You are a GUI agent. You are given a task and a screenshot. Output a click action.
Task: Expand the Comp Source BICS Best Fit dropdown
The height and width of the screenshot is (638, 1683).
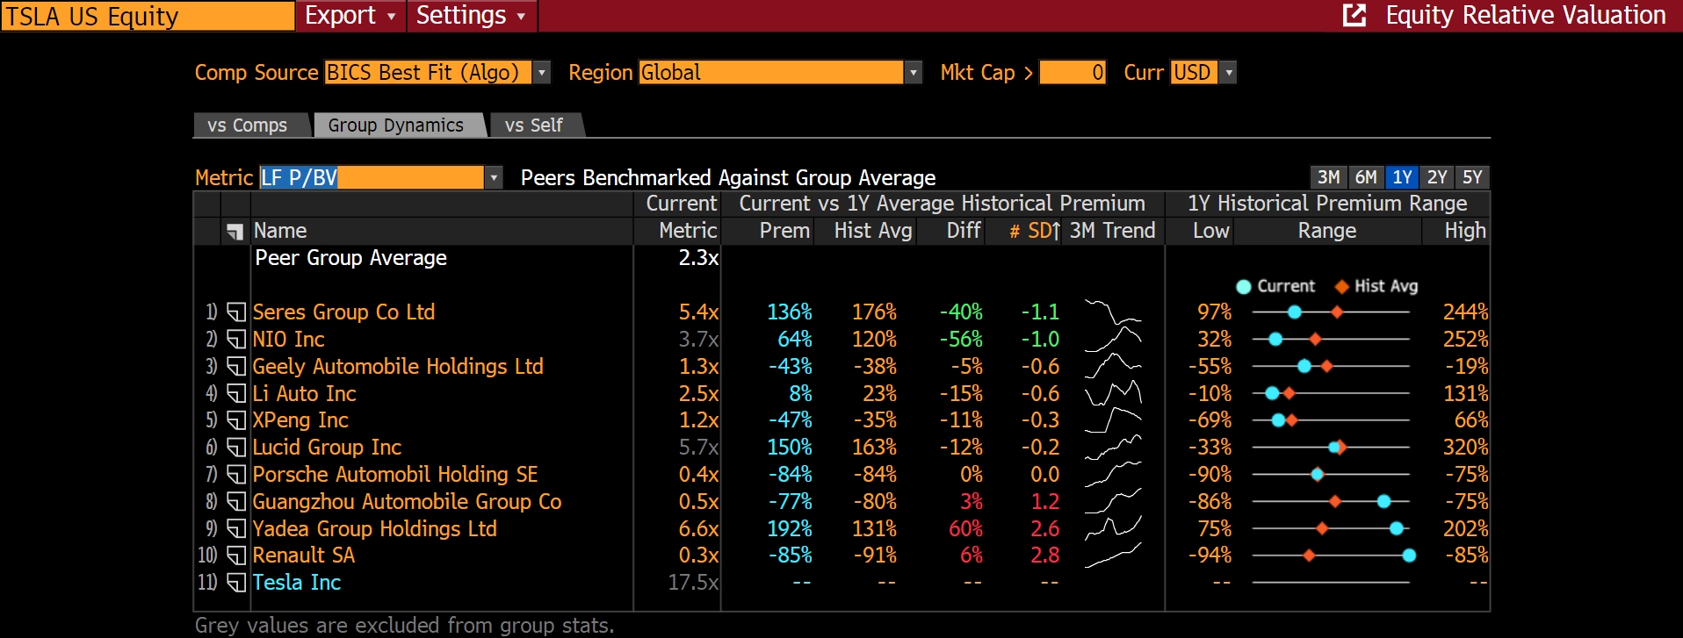tap(542, 73)
